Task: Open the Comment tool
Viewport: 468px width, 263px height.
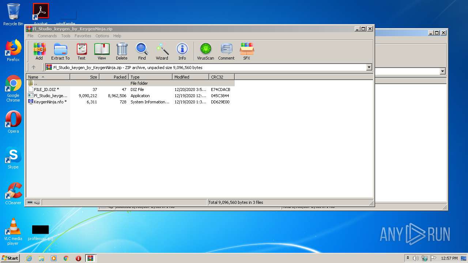Action: pos(226,52)
